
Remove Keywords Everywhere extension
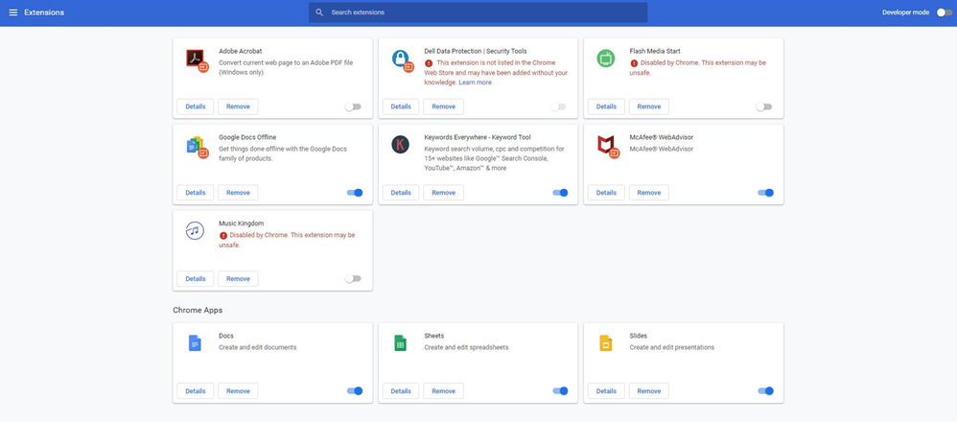[444, 193]
